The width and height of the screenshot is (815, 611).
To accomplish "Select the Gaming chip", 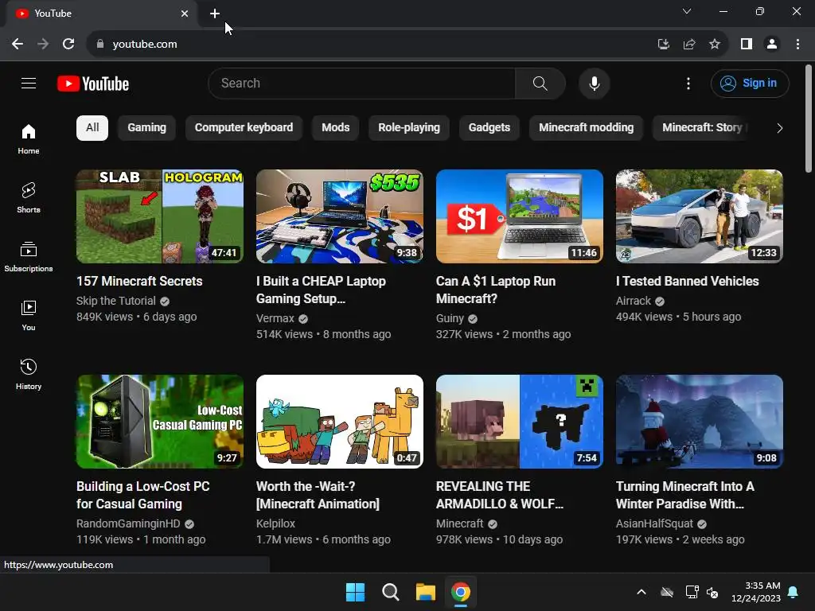I will [x=146, y=128].
